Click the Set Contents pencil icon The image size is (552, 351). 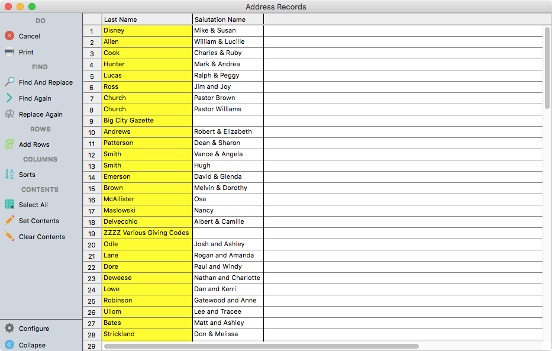[x=9, y=221]
